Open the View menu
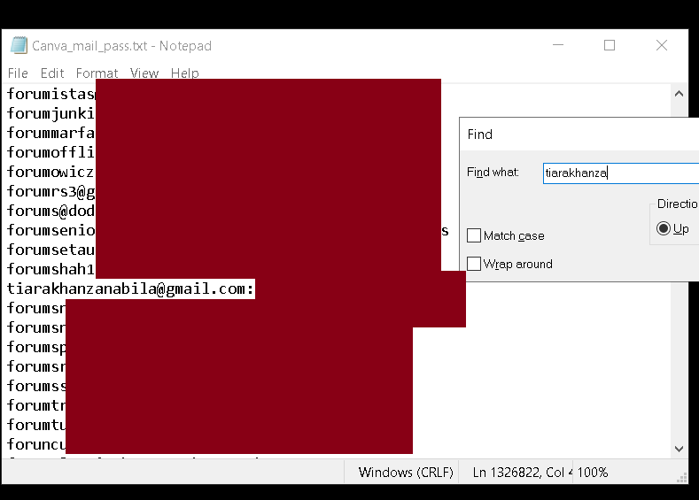 (x=144, y=73)
